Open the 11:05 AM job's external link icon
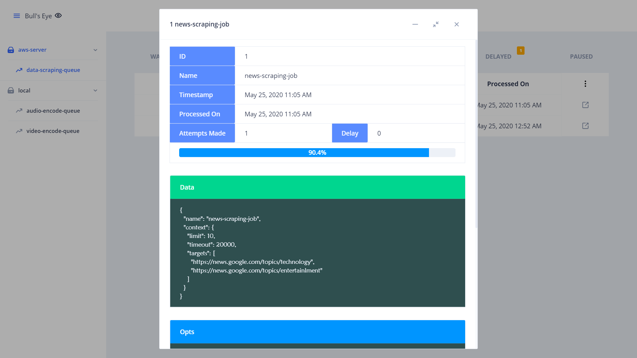Viewport: 637px width, 358px height. (585, 105)
